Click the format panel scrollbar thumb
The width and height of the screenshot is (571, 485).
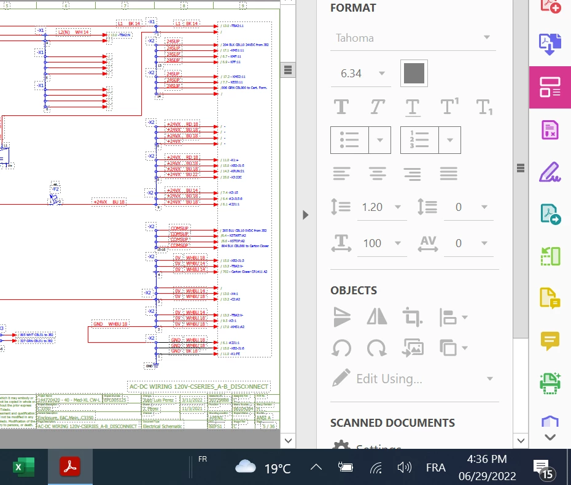point(521,167)
